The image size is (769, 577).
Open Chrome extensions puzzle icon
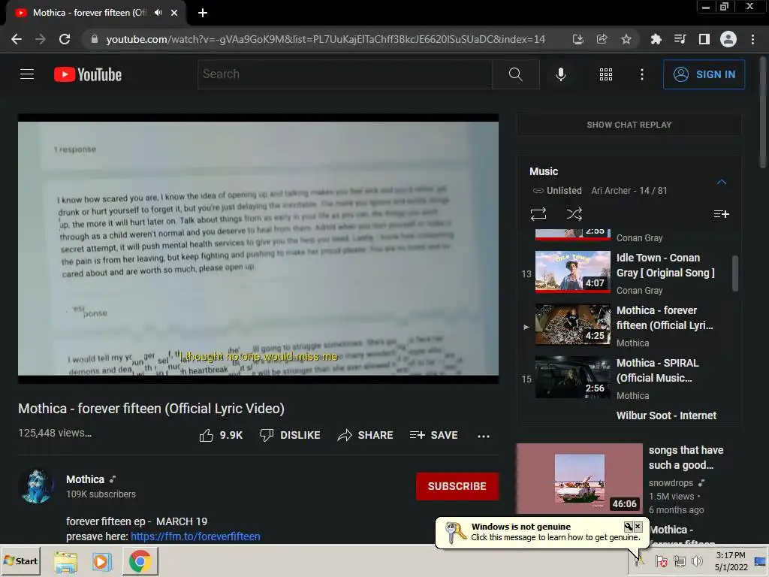pos(656,39)
